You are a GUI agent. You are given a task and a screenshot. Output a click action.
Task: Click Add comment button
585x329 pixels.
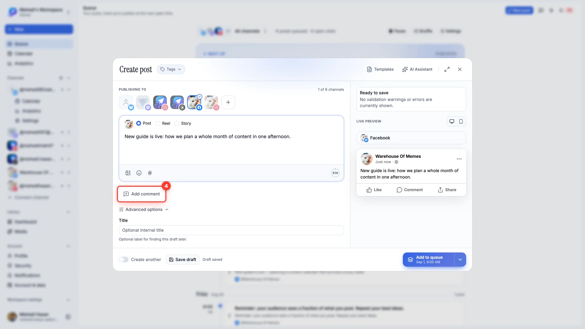(x=142, y=194)
